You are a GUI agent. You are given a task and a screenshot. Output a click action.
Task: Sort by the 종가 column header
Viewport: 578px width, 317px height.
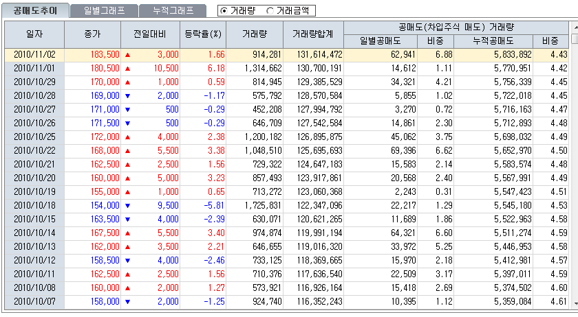coord(93,33)
